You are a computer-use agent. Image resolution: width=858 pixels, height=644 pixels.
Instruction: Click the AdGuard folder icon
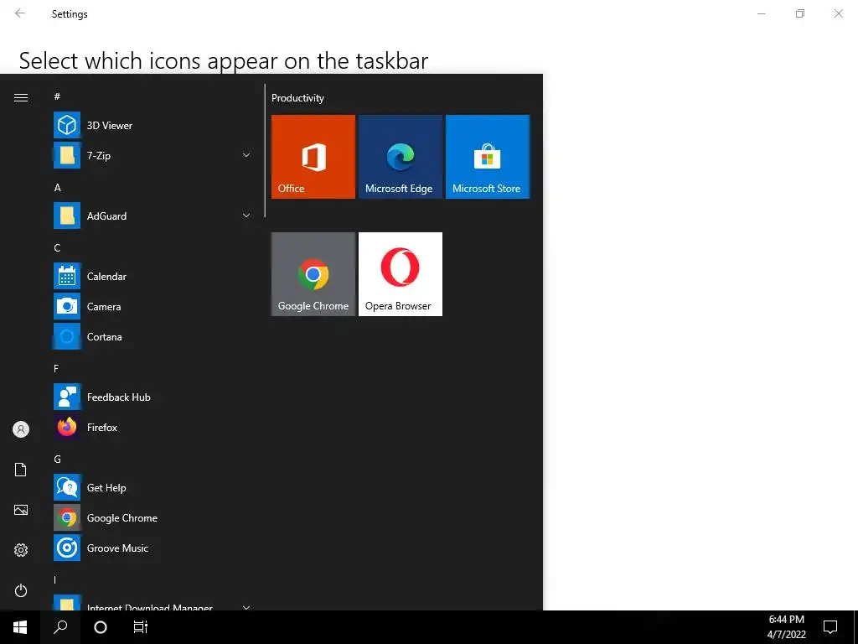pos(67,216)
